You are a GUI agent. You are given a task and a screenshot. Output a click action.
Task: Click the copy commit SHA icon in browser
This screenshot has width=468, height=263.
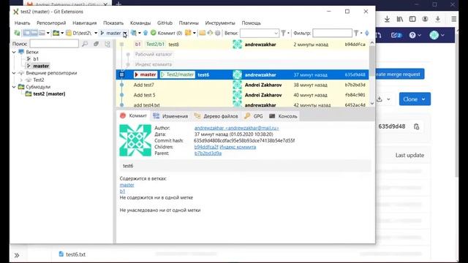(x=416, y=126)
